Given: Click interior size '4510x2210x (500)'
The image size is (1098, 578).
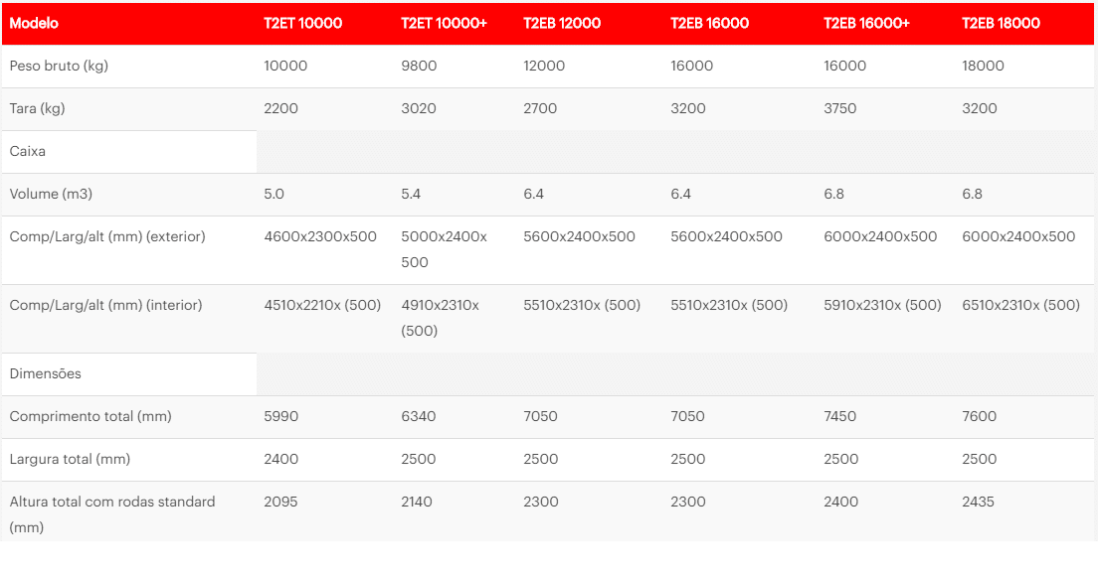Looking at the screenshot, I should coord(322,305).
